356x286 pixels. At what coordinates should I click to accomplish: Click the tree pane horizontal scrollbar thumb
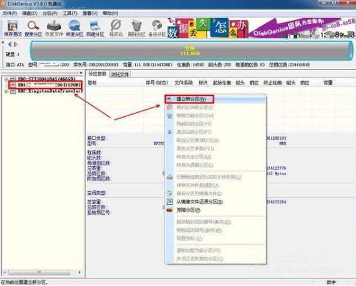(39, 272)
